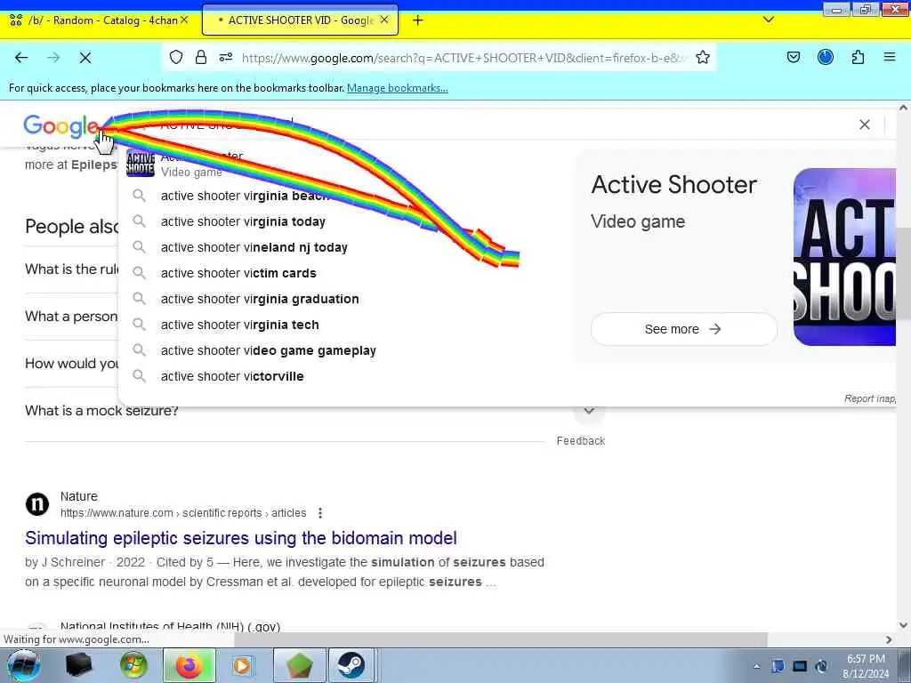The image size is (911, 683).
Task: Open the Extensions puzzle icon
Action: coord(858,57)
